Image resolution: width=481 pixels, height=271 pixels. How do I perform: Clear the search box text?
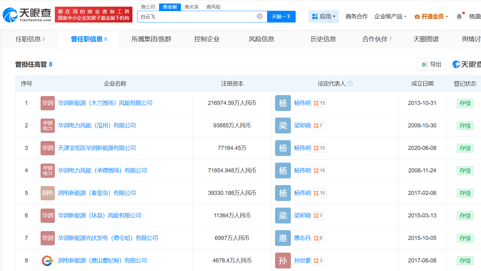click(x=260, y=16)
